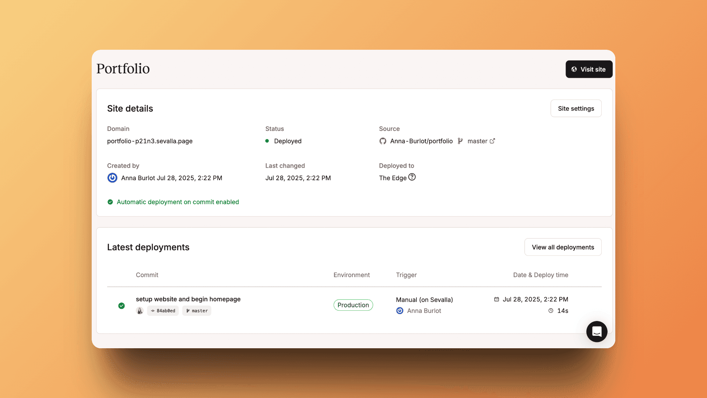This screenshot has height=398, width=707.
Task: Click the calendar icon by deployment date
Action: coord(496,299)
